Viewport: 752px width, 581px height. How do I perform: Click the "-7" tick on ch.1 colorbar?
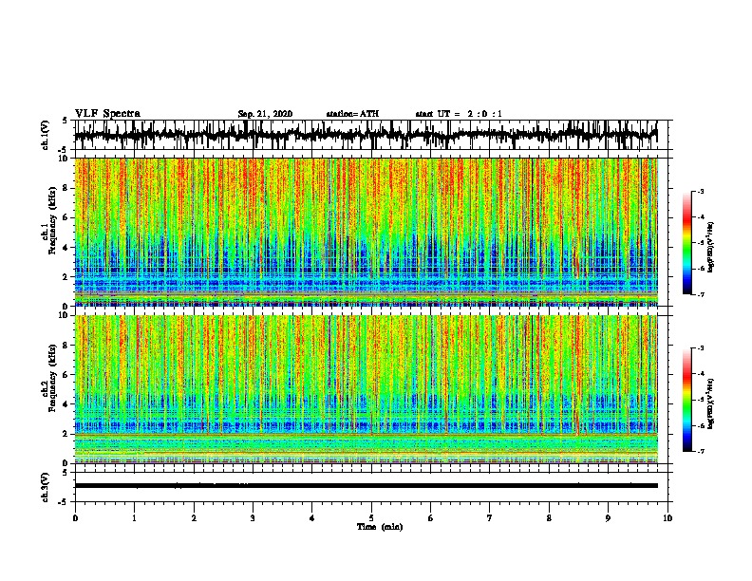point(701,294)
